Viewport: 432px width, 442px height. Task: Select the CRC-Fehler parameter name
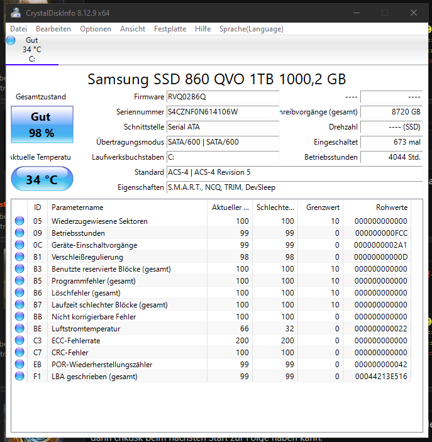pyautogui.click(x=70, y=353)
